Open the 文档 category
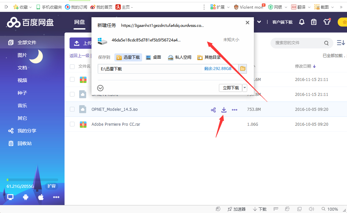The image size is (347, 213). pyautogui.click(x=22, y=68)
